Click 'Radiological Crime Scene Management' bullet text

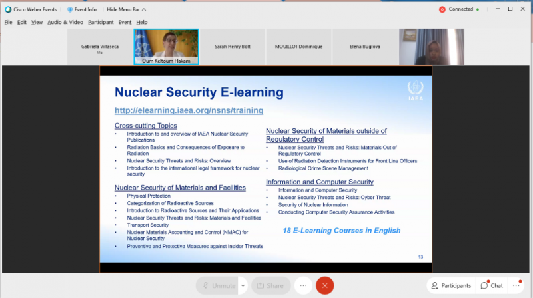click(323, 168)
